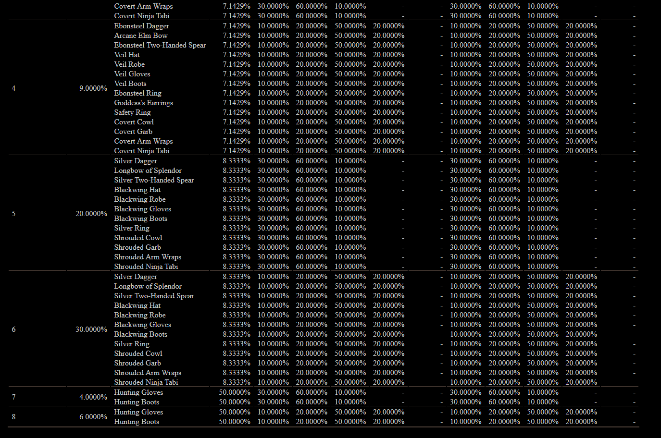Click Silver Dagger in group 5

point(136,161)
